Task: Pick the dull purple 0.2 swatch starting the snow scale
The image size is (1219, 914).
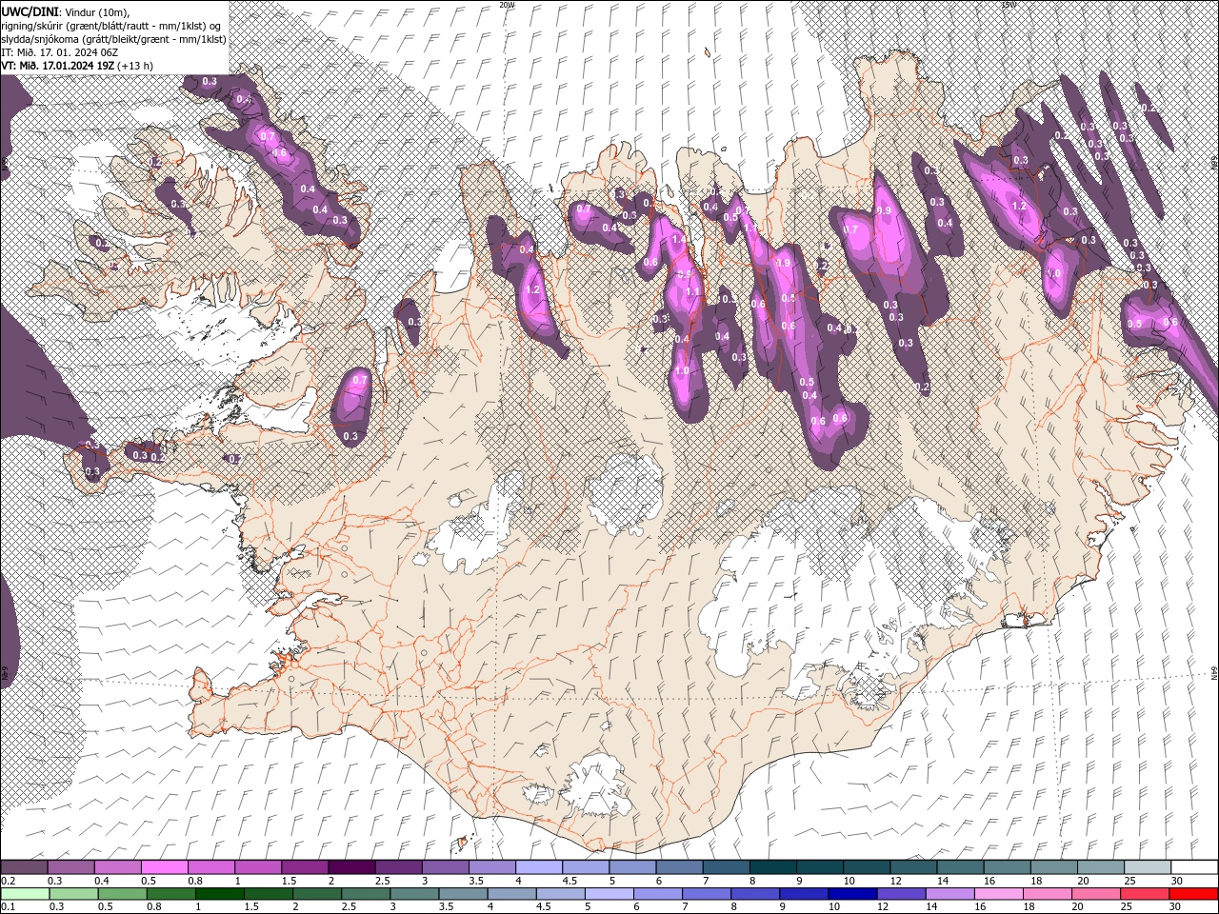Action: tap(24, 867)
